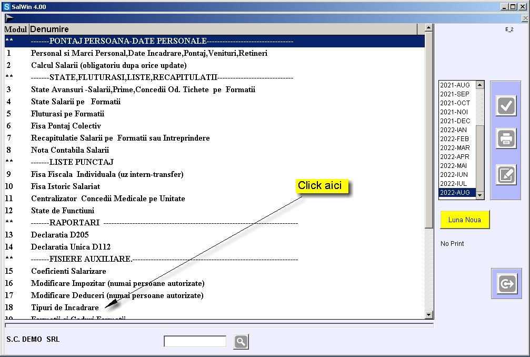Viewport: 530px width, 357px height.
Task: Click the exit arrow icon button
Action: (x=507, y=284)
